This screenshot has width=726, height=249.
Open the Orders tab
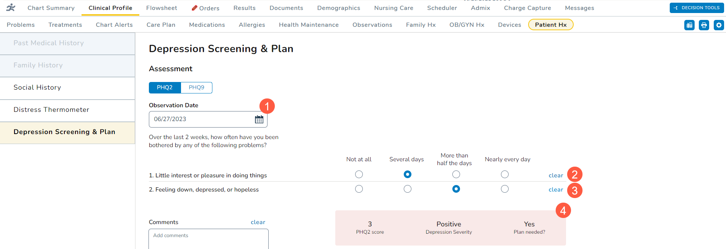pyautogui.click(x=206, y=8)
